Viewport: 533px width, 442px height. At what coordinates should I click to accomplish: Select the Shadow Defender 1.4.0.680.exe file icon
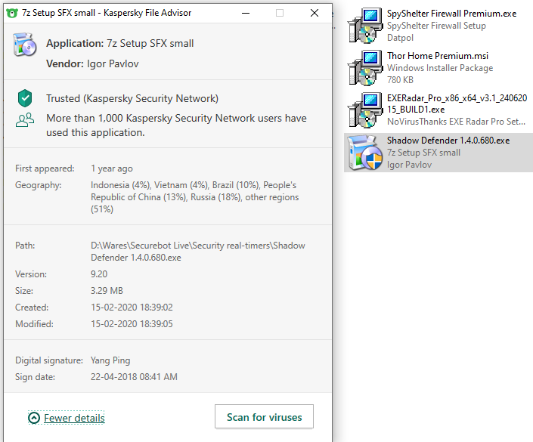[x=364, y=153]
